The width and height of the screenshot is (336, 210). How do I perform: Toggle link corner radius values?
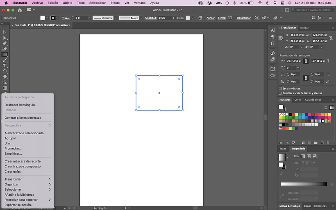point(306,78)
